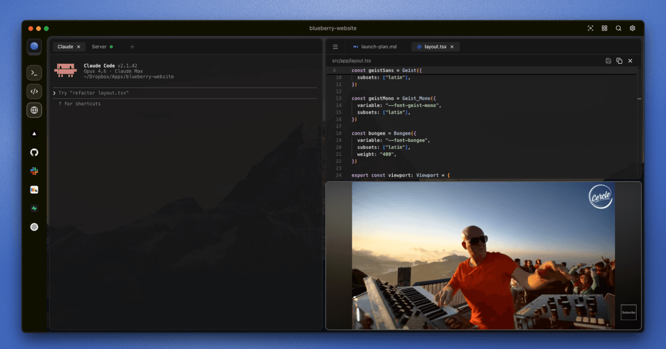Open the search magnifier in title bar

[x=618, y=28]
